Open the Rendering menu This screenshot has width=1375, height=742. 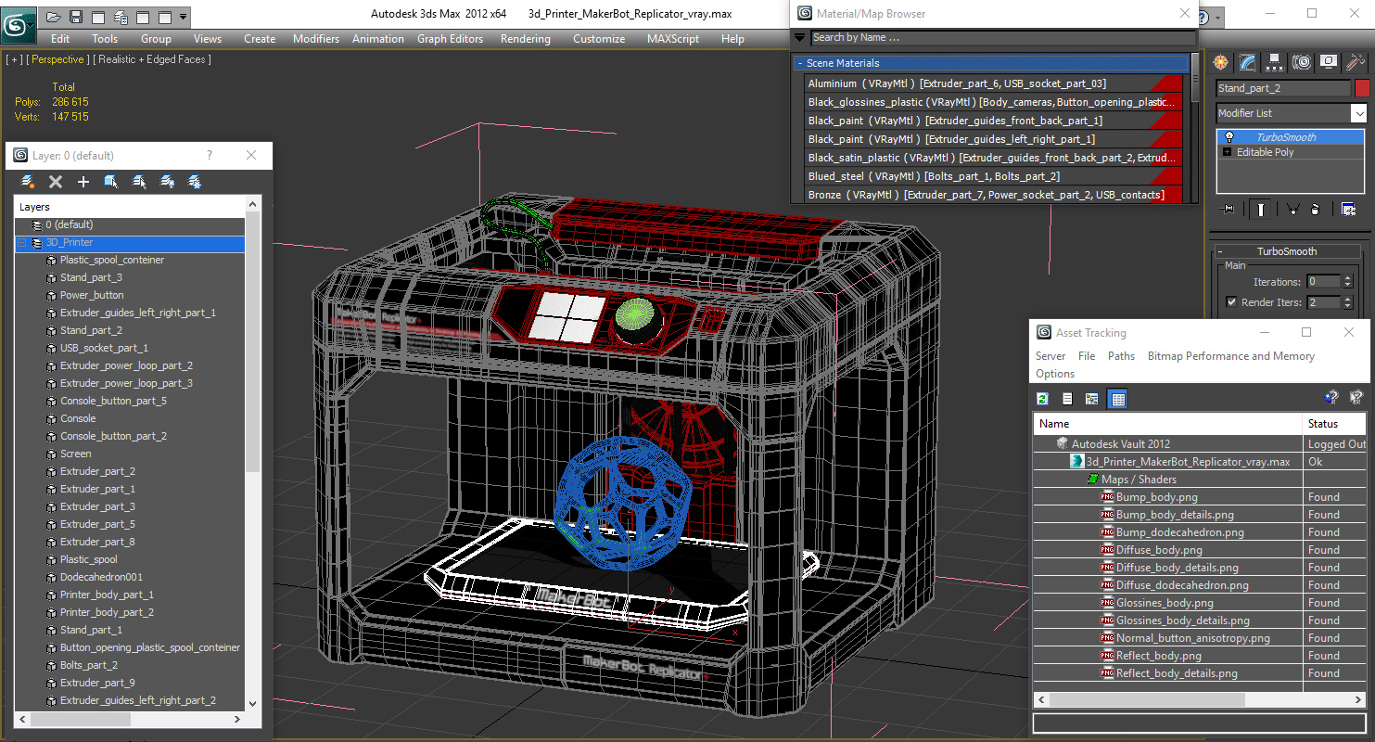pyautogui.click(x=525, y=39)
